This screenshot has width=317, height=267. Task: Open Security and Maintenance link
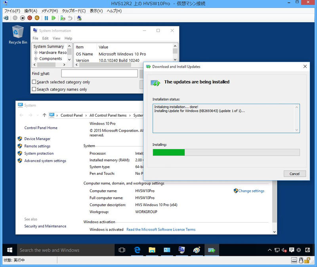pos(45,226)
